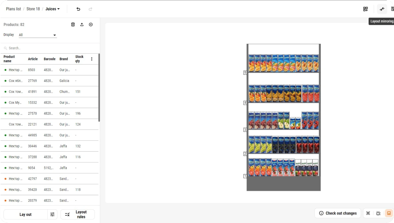Click the Layout rules button
The height and width of the screenshot is (223, 394).
[78, 215]
